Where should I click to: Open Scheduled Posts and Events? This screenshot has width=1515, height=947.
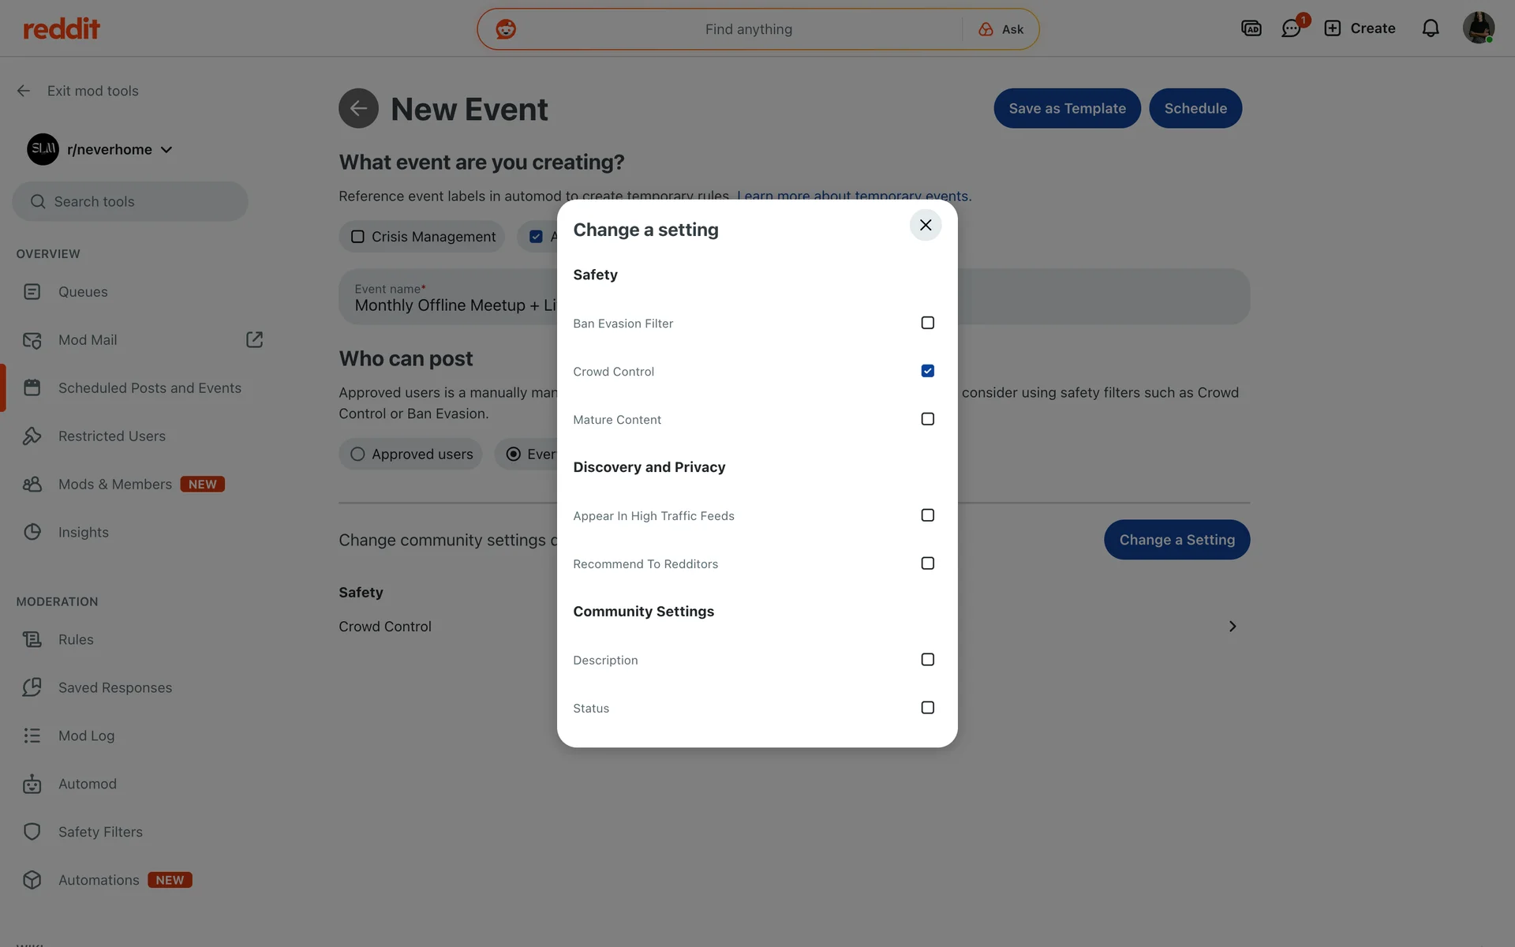tap(149, 388)
